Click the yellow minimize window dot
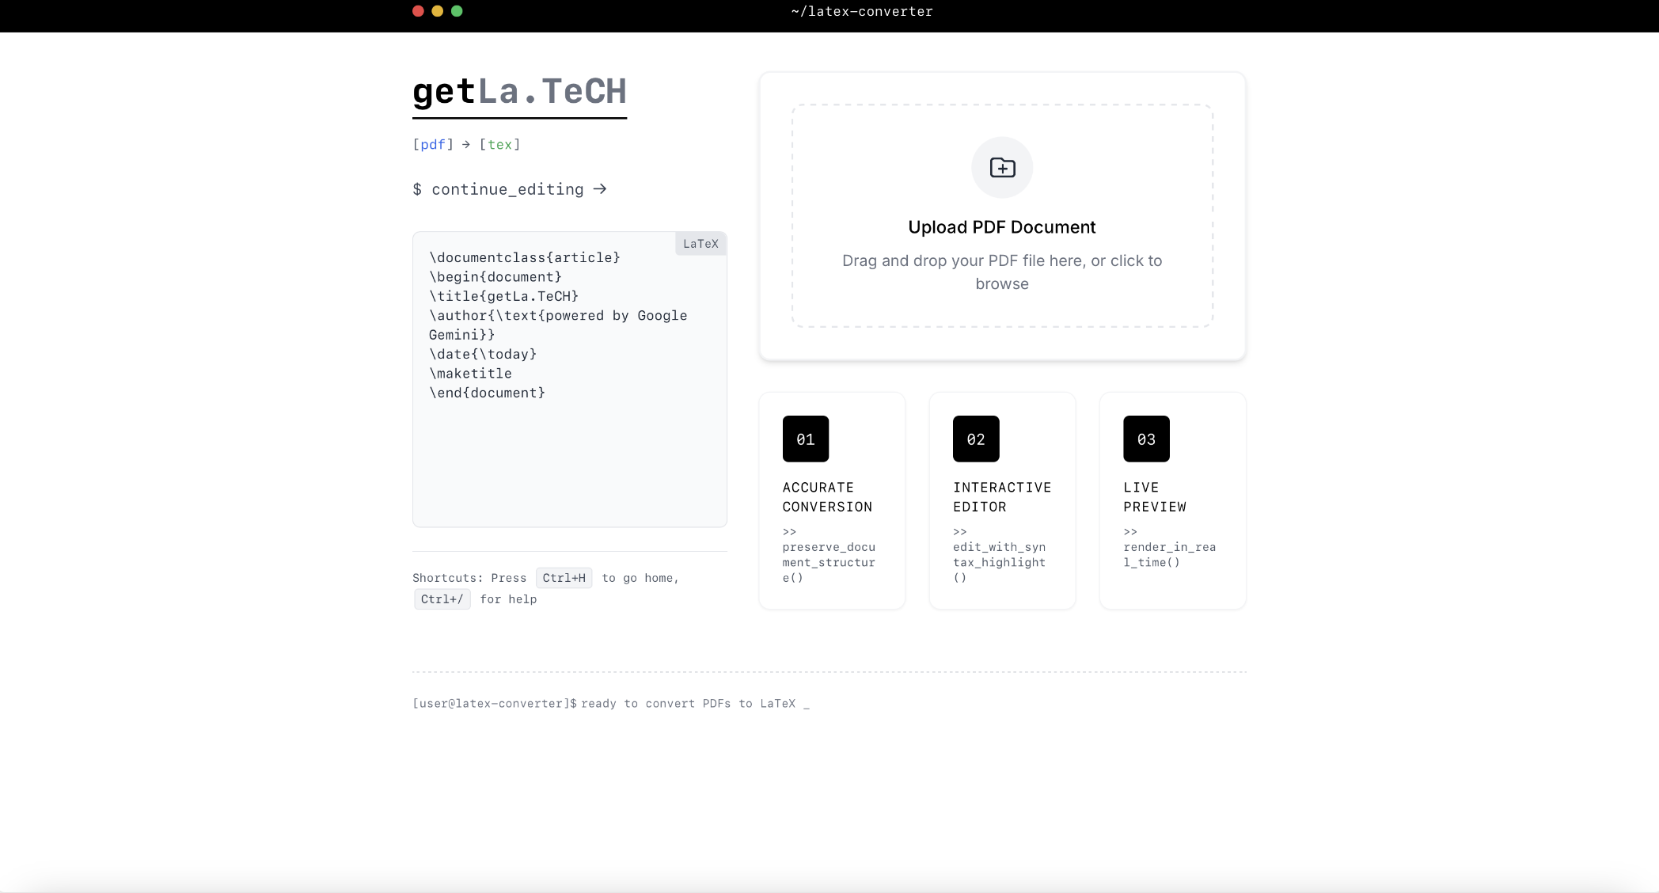1659x893 pixels. pyautogui.click(x=437, y=11)
